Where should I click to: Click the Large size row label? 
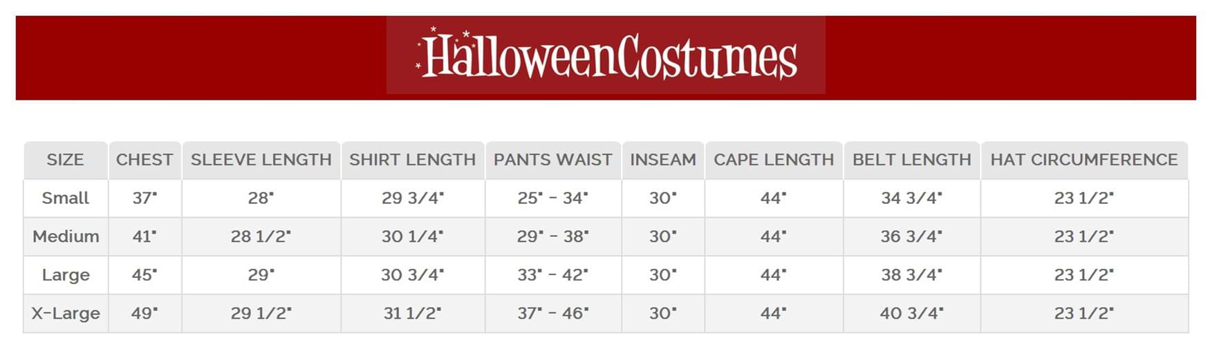tap(66, 275)
